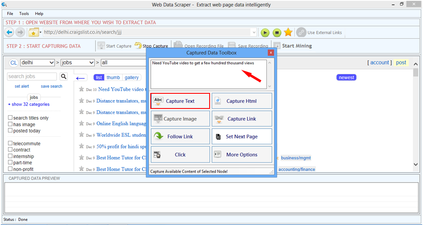Stop loading with the green stop button
Screen dimensions: 423x225
[x=277, y=33]
